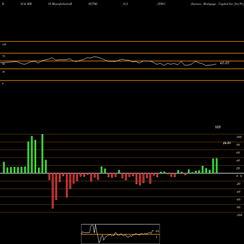
Task: Click the 38 value in mini chart
Action: [157, 231]
